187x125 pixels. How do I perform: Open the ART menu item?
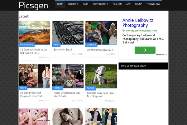click(128, 4)
